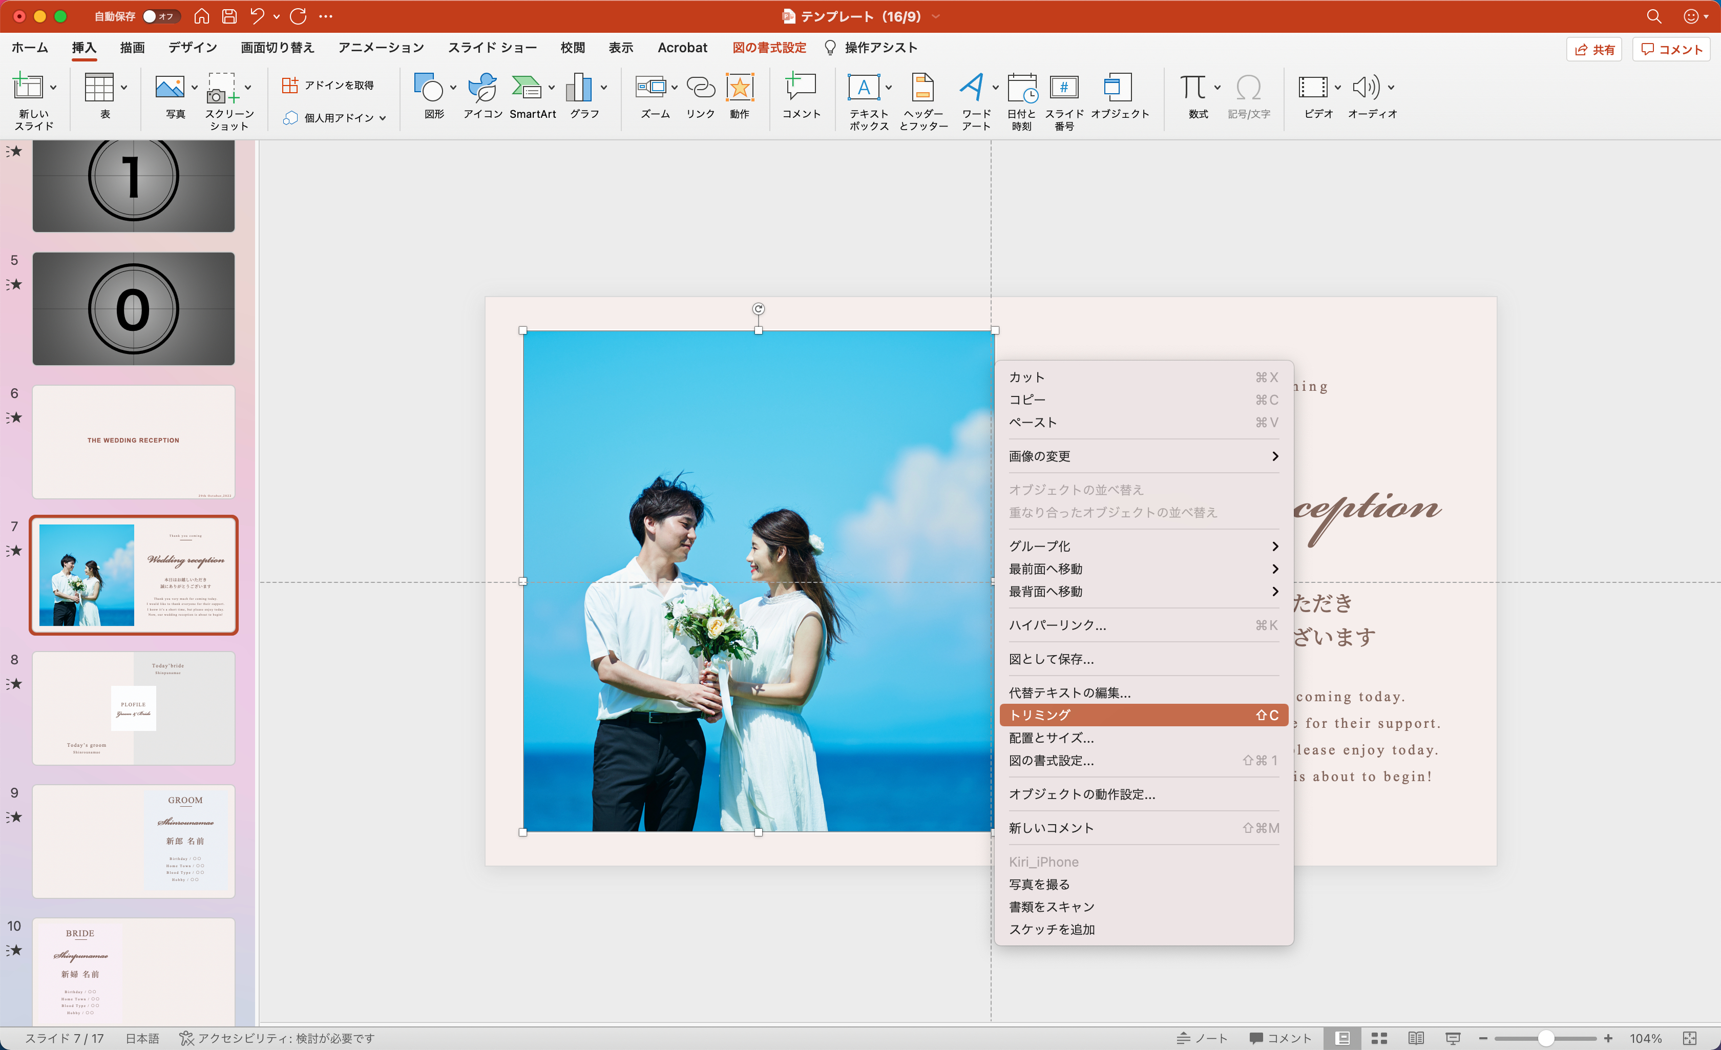This screenshot has height=1050, width=1721.
Task: Click the Icons insert button
Action: (x=482, y=89)
